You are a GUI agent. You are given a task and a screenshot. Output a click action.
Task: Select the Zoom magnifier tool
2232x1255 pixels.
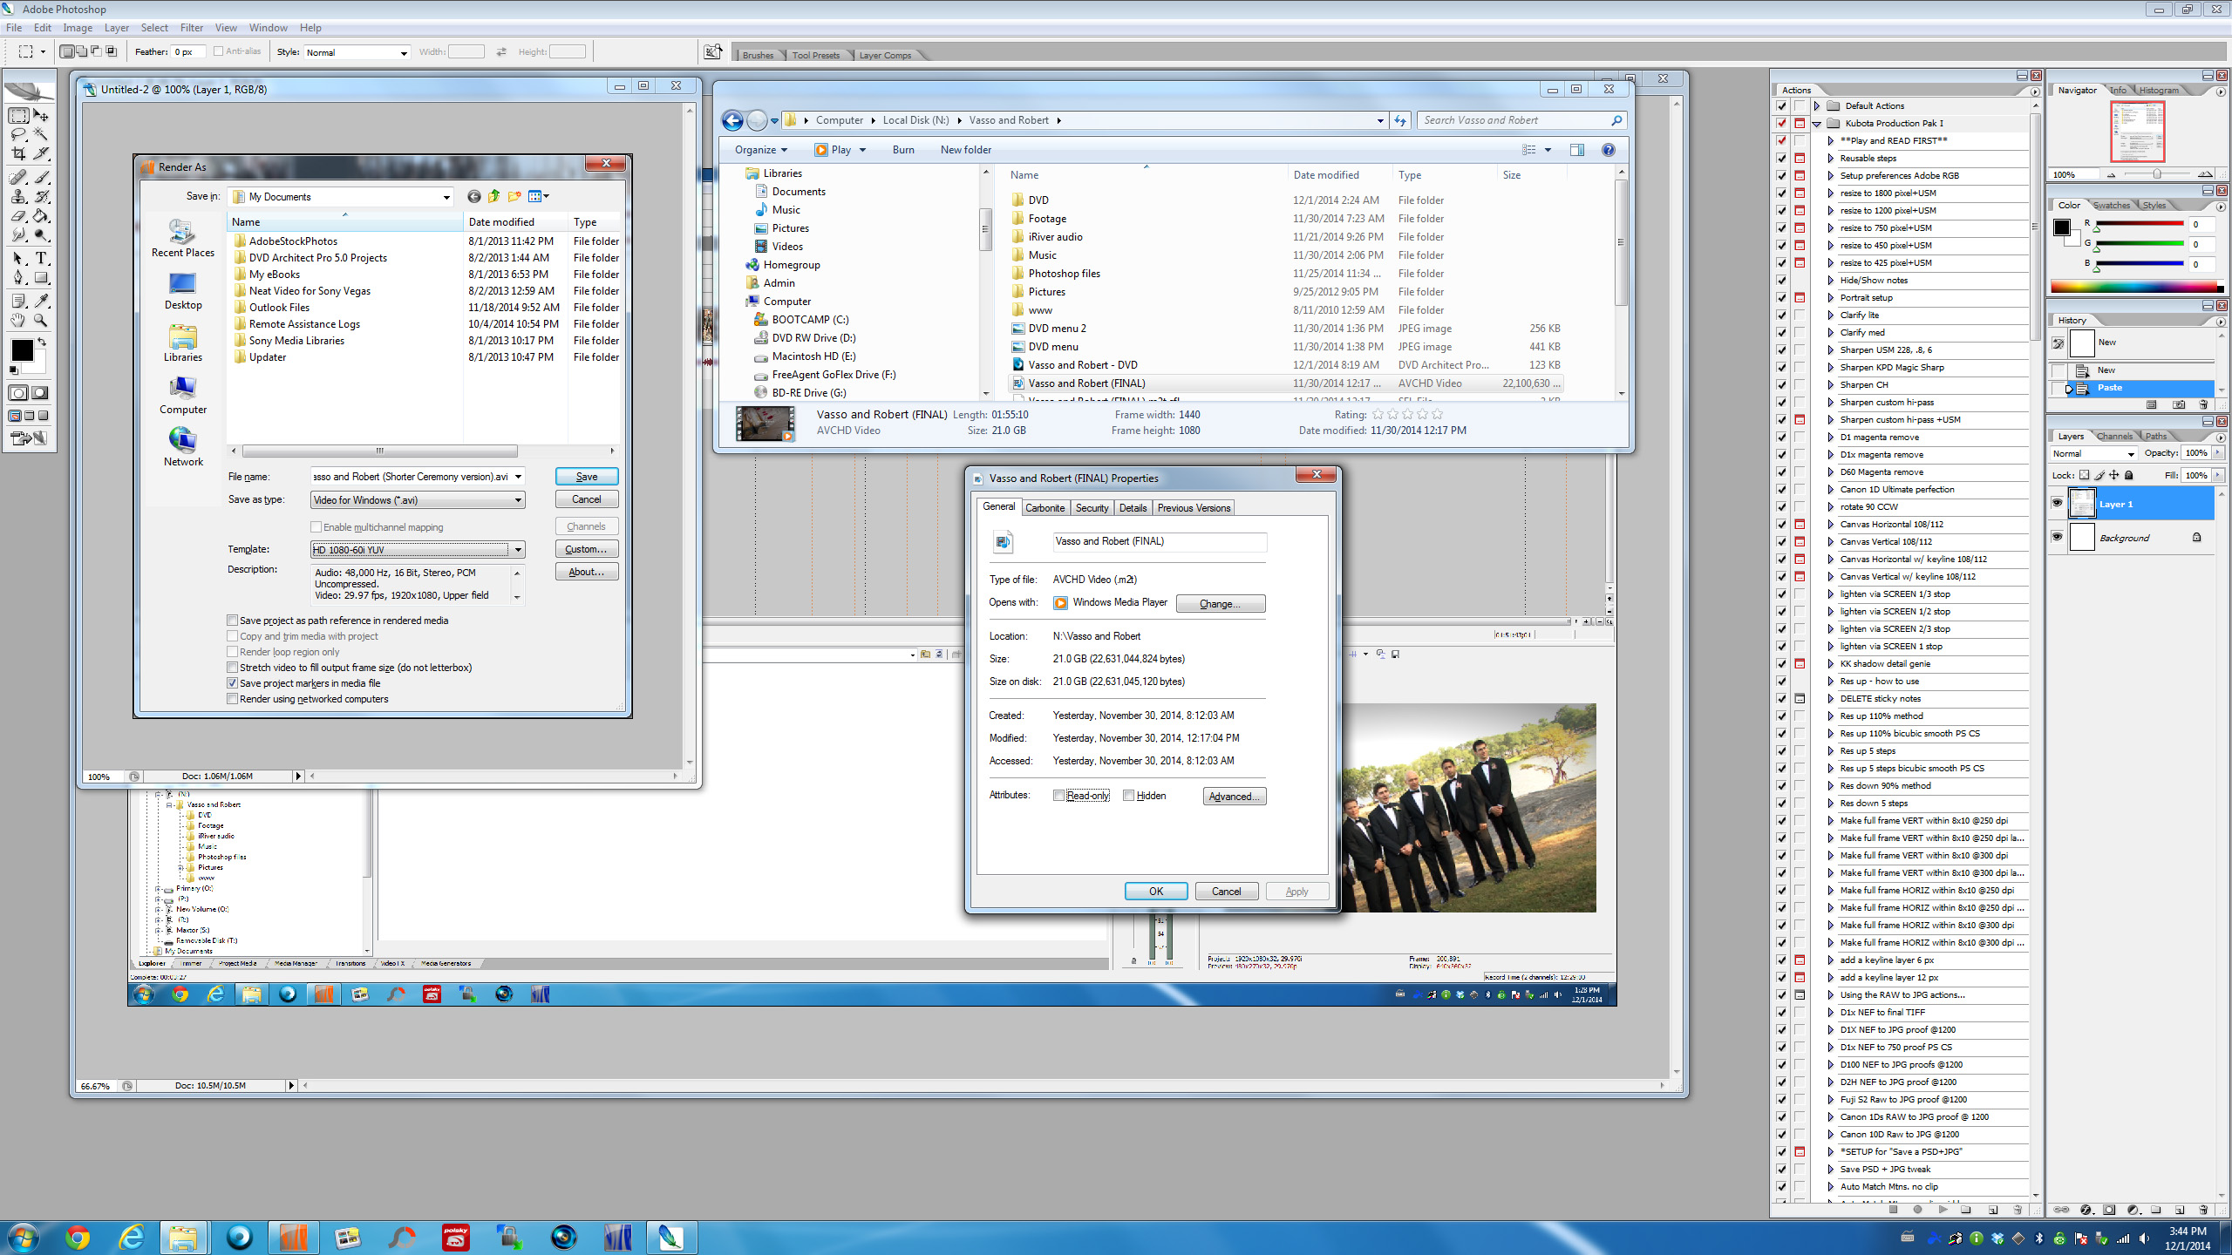(x=40, y=321)
